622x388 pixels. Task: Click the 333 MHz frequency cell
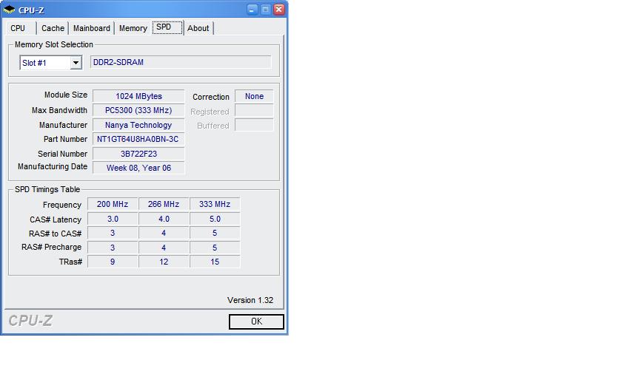[x=215, y=204]
